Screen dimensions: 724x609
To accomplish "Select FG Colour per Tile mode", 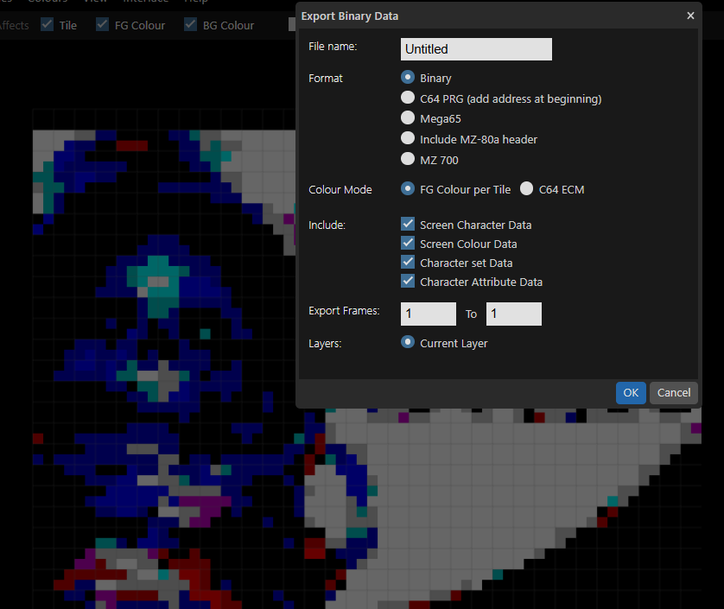I will [408, 188].
